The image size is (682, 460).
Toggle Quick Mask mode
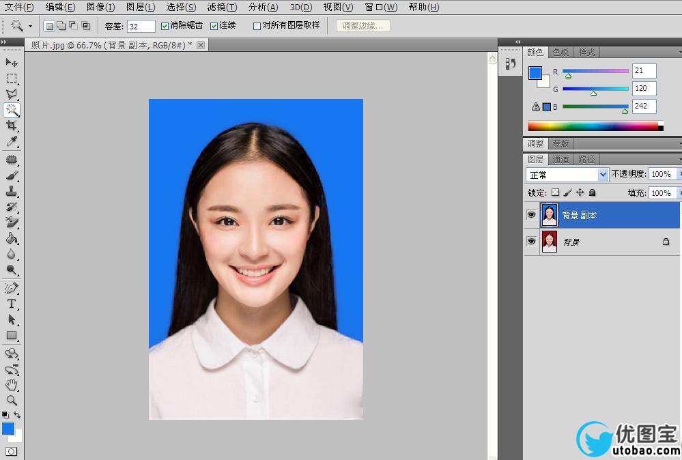click(x=12, y=451)
